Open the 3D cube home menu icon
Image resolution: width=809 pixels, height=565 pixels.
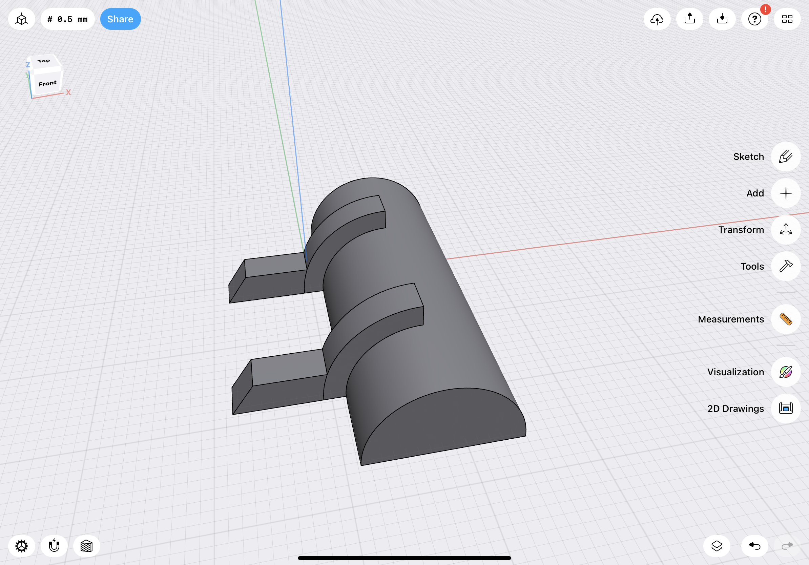[x=21, y=19]
